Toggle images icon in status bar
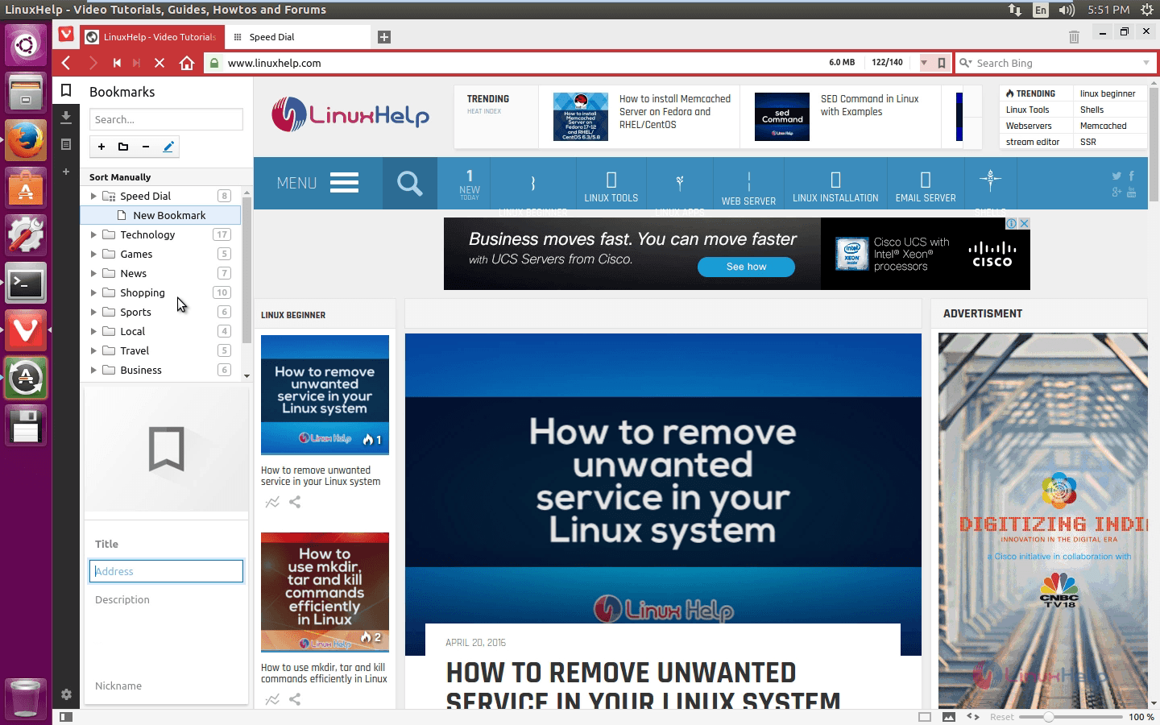Image resolution: width=1160 pixels, height=725 pixels. coord(949,717)
